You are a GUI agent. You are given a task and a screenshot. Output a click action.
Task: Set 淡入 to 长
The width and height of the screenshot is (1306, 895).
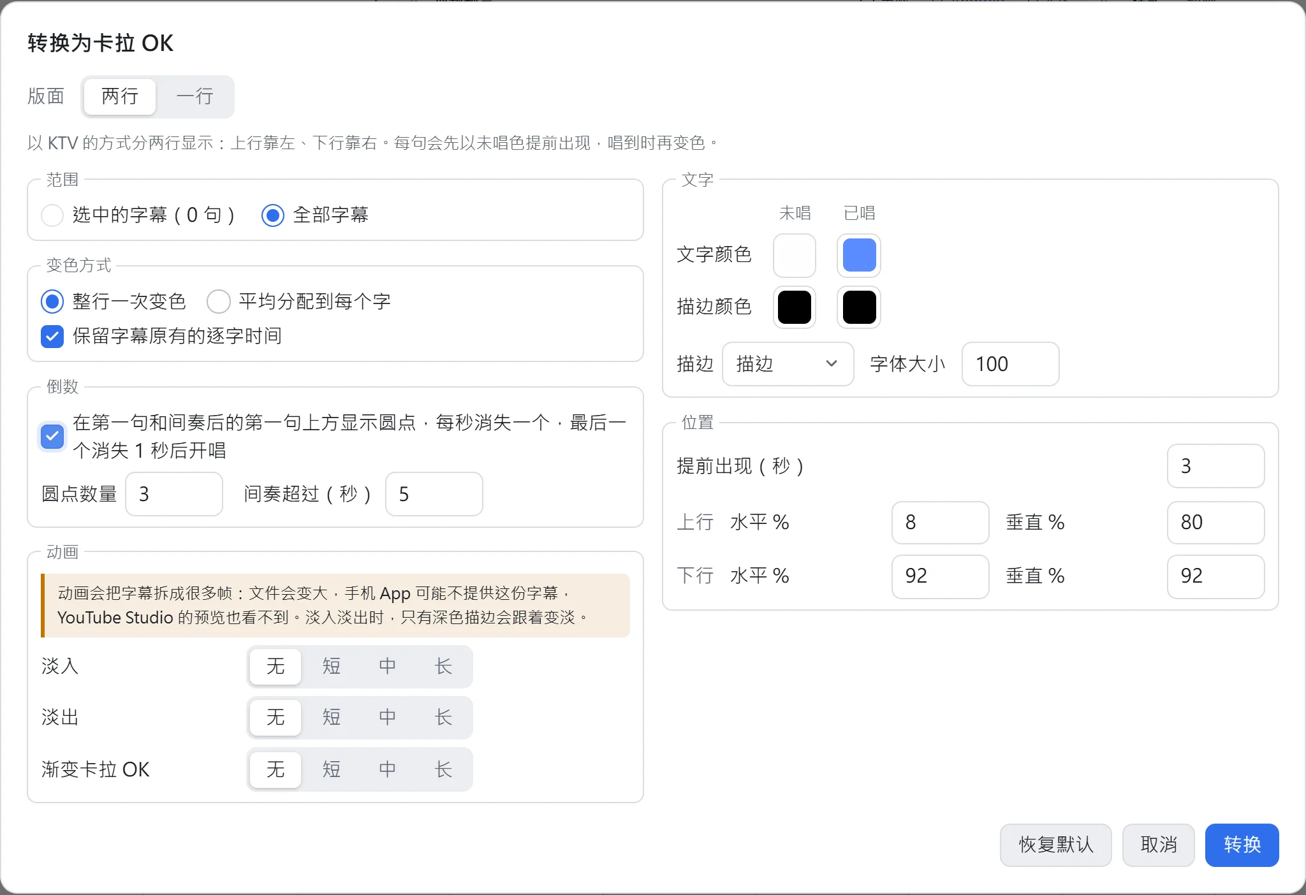[443, 667]
